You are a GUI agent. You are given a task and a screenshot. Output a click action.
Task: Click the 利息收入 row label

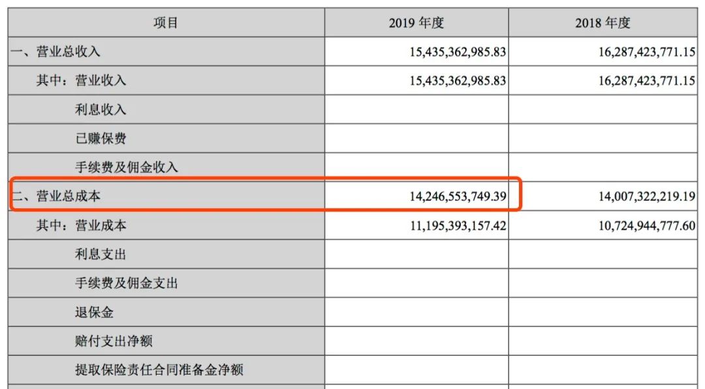[x=101, y=109]
